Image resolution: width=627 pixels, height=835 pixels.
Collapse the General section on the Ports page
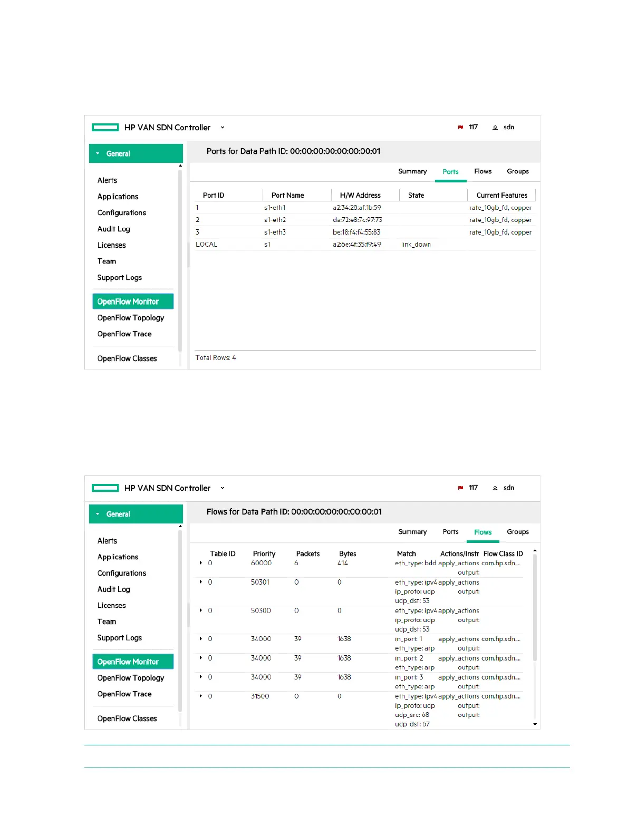(136, 153)
